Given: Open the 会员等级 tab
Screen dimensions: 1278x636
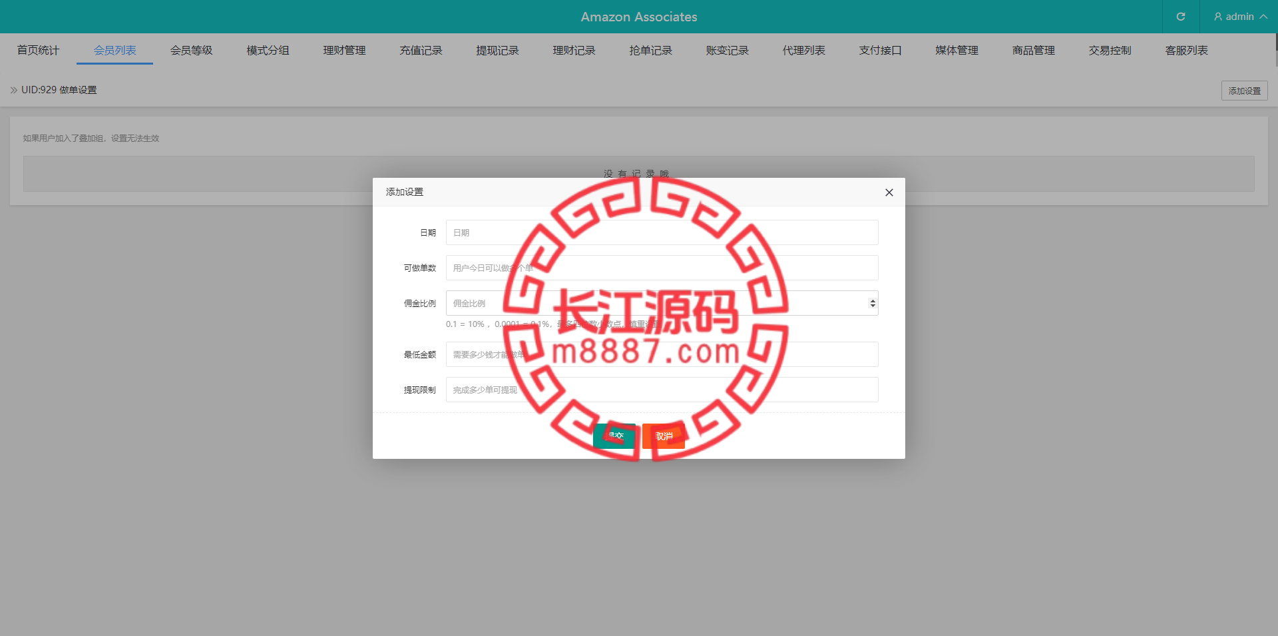Looking at the screenshot, I should pos(191,50).
